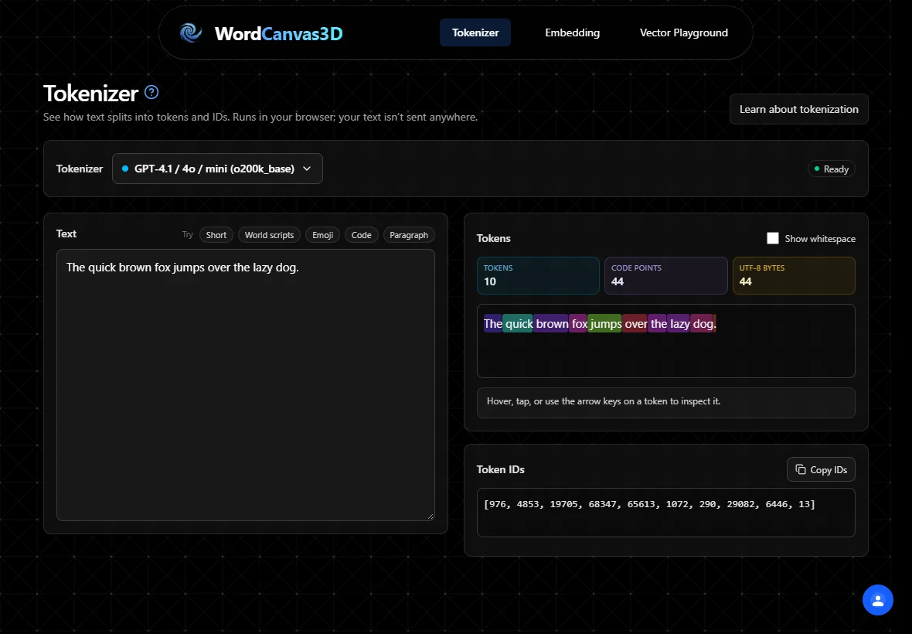Open the Tokenizer help question-mark icon
The image size is (912, 634).
click(151, 92)
